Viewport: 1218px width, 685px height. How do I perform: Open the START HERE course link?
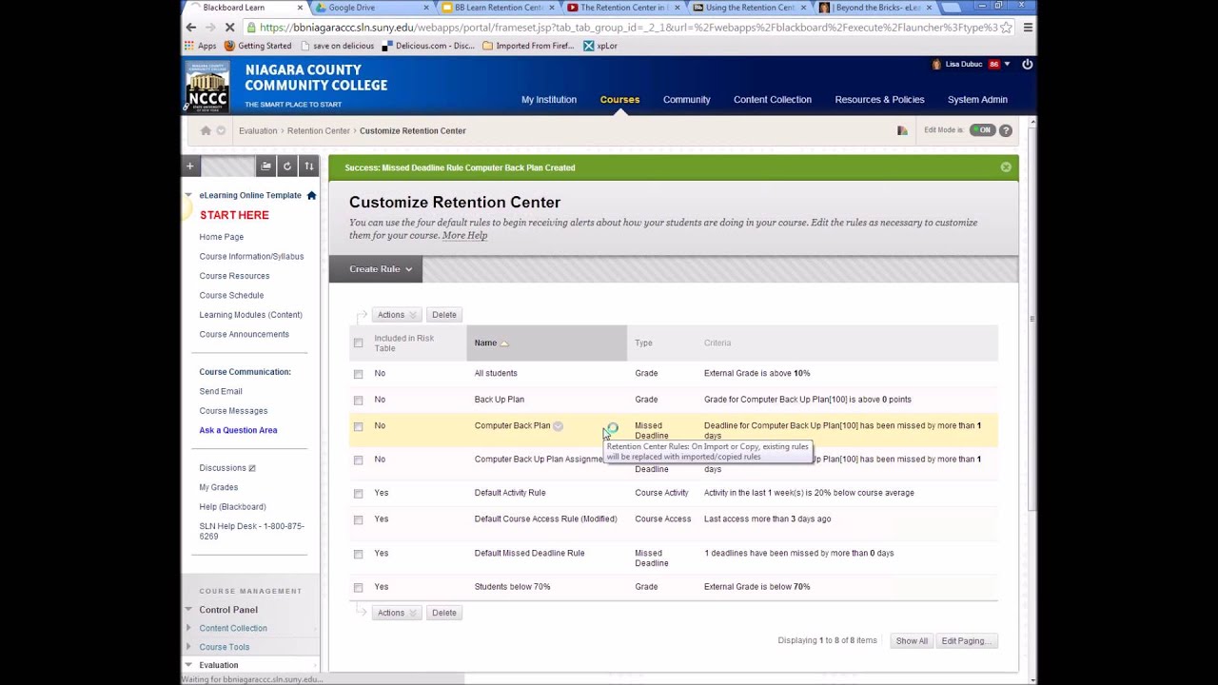[x=234, y=215]
